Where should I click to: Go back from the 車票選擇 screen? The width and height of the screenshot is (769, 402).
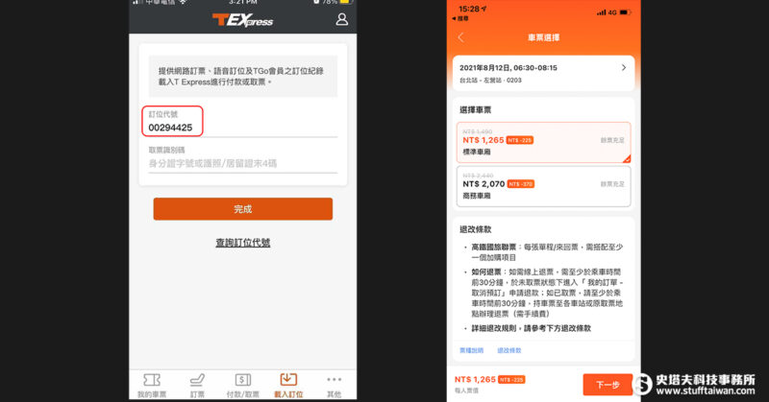pyautogui.click(x=461, y=37)
